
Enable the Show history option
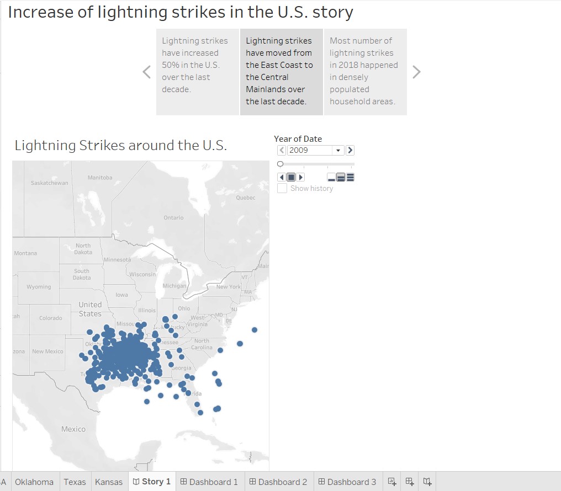(282, 188)
